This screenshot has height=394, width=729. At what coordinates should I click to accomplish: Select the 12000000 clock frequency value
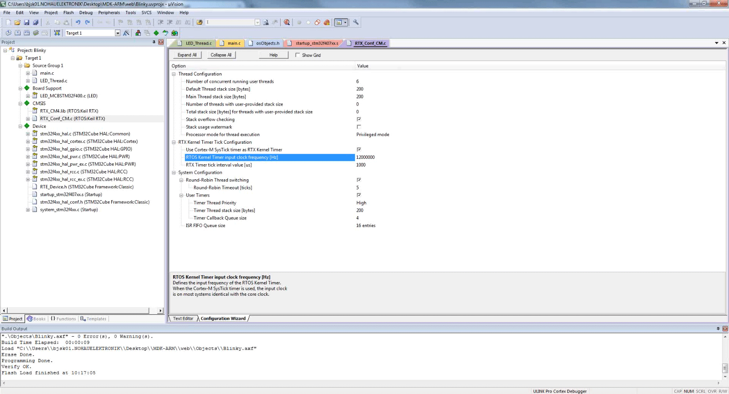click(x=365, y=157)
